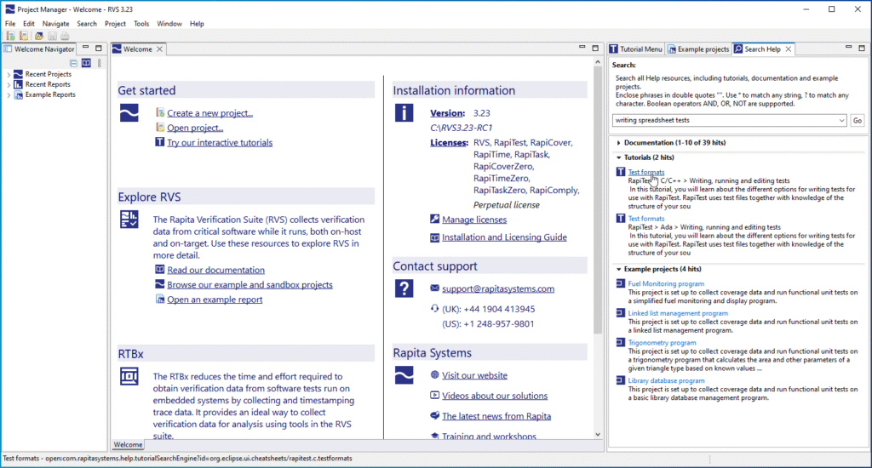Click the Library database program project icon
This screenshot has height=468, width=872.
621,380
